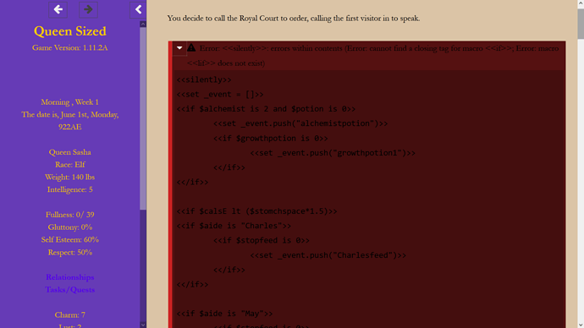
Task: Click the $aide is "May" code line
Action: pos(224,314)
